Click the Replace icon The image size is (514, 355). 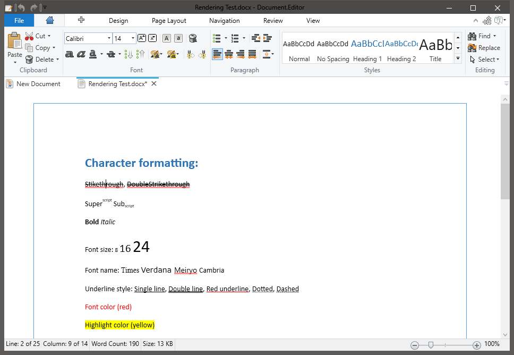(472, 48)
